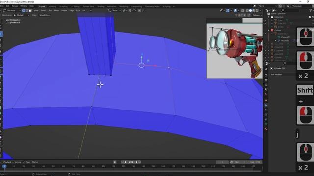
Task: Open the properties editor type menu
Action: click(x=268, y=63)
